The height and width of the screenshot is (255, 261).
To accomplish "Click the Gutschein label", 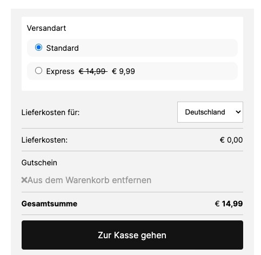I will (39, 163).
